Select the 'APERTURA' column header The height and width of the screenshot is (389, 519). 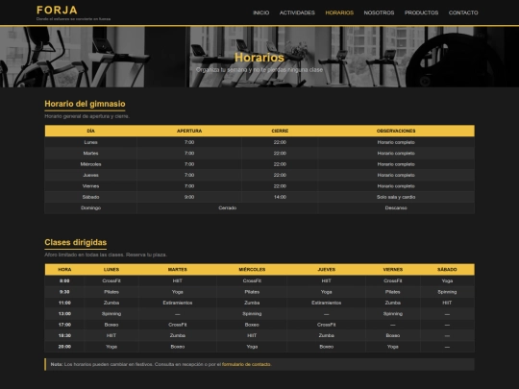click(189, 131)
